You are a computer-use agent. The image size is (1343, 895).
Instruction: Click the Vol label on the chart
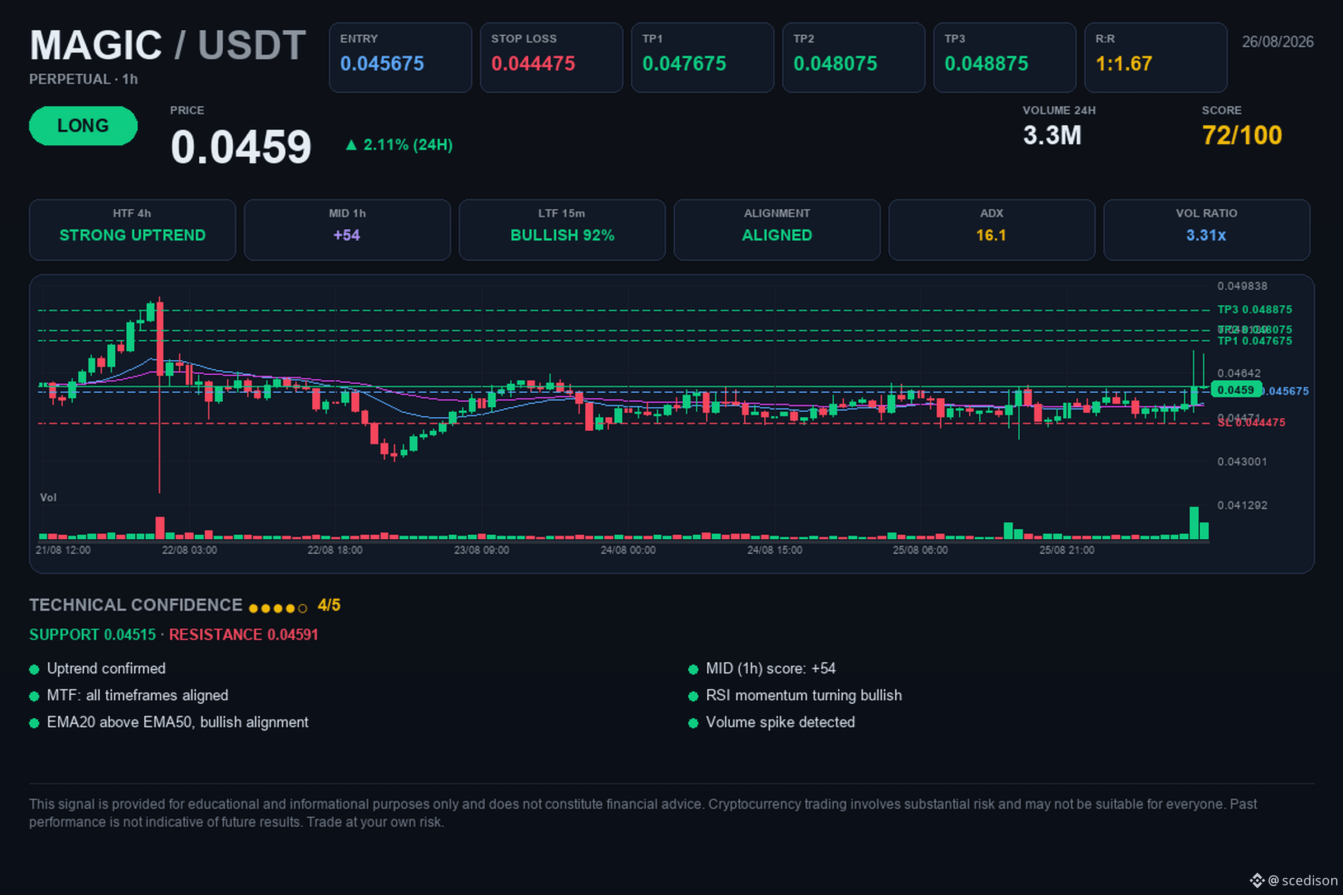[x=48, y=498]
